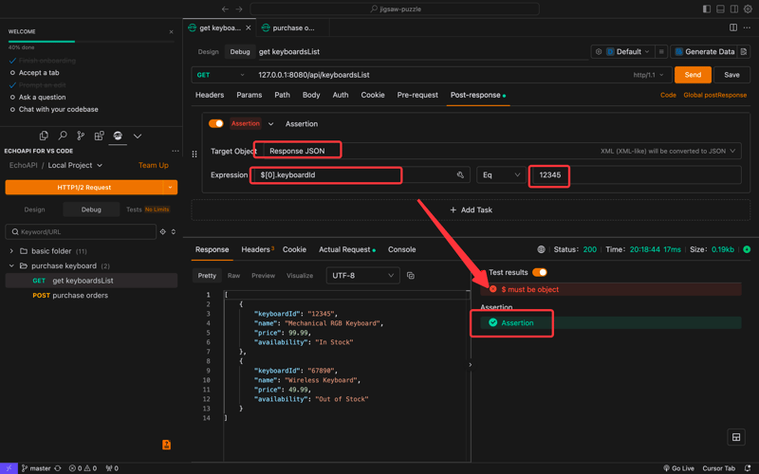
Task: Click the variable wrench icon in Expression field
Action: pyautogui.click(x=460, y=175)
